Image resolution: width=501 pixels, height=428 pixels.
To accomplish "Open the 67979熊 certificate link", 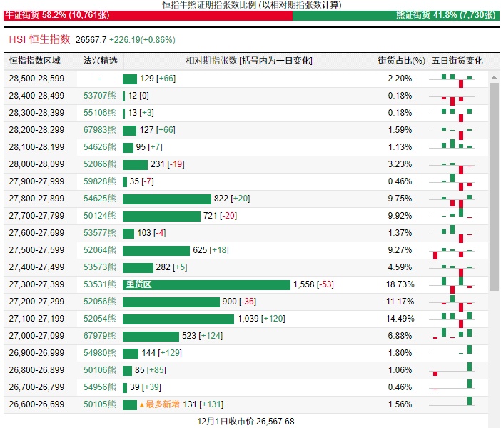I will coord(99,336).
